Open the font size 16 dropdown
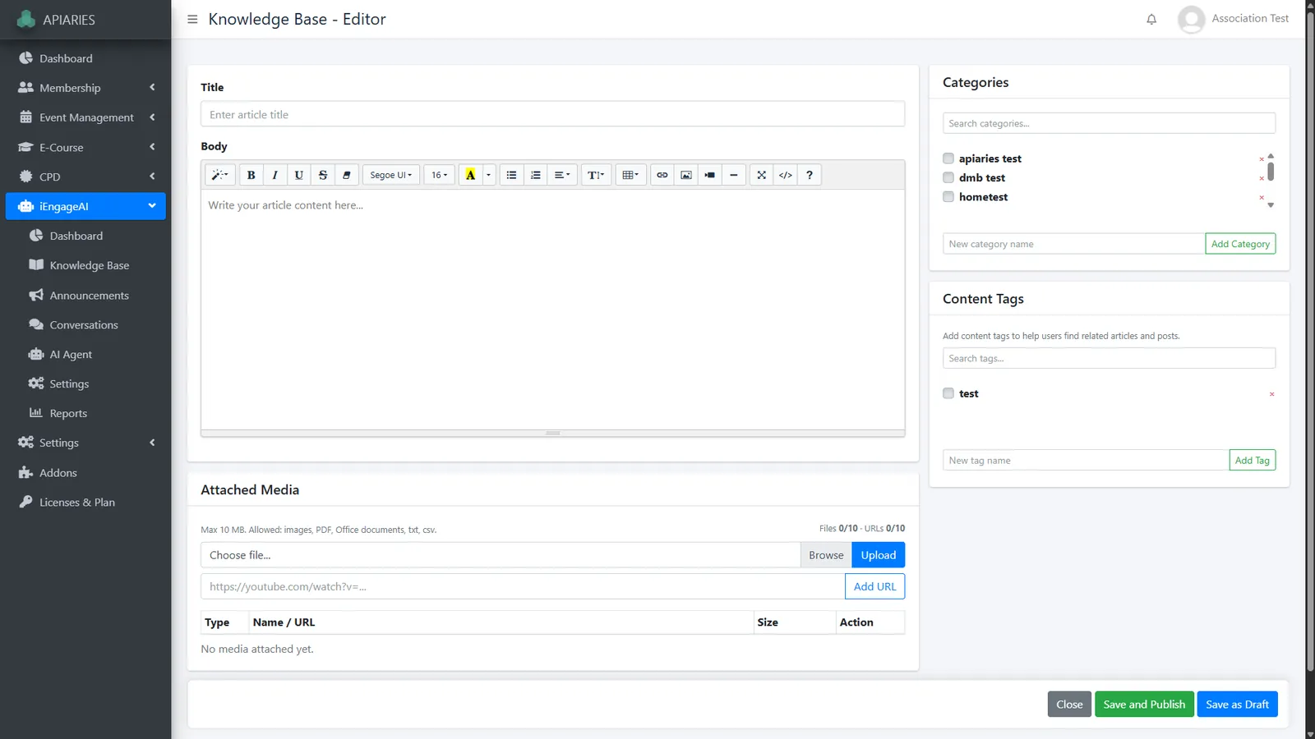Image resolution: width=1315 pixels, height=739 pixels. pyautogui.click(x=439, y=175)
